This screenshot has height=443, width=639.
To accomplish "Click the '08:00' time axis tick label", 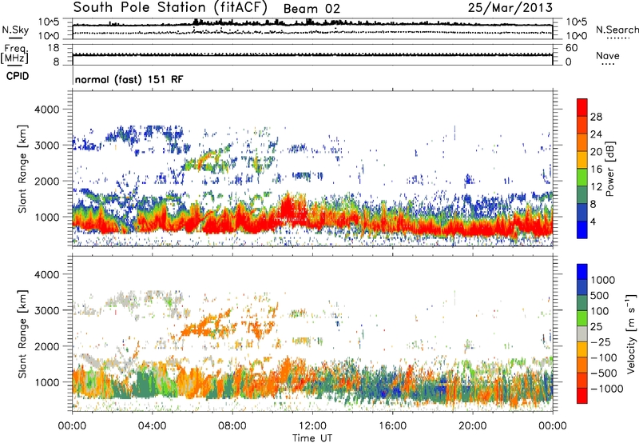I will (x=232, y=426).
